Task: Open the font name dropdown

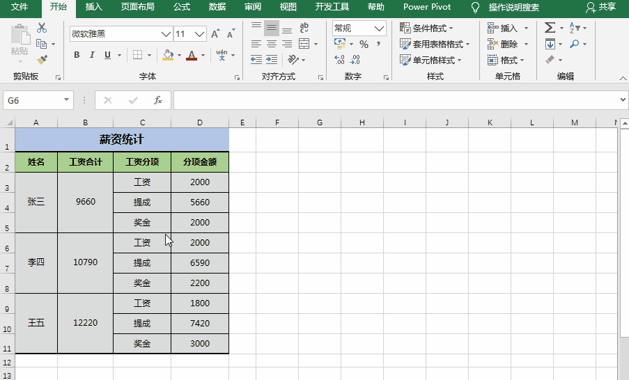Action: (166, 34)
